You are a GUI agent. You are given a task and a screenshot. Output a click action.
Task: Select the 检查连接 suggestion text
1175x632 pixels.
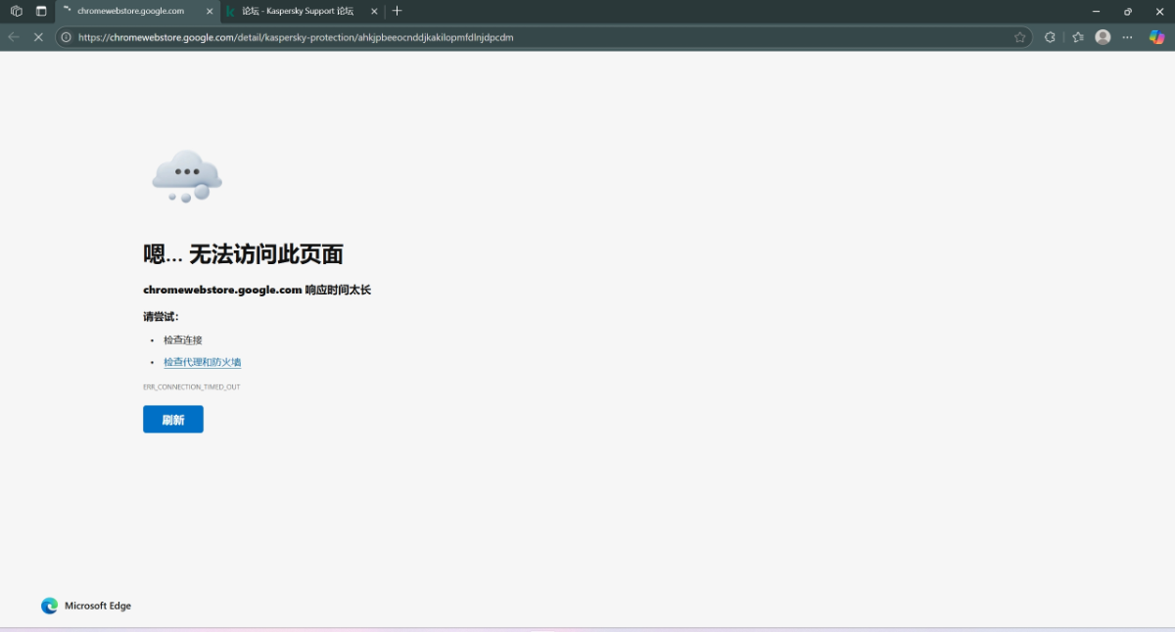[x=183, y=339]
